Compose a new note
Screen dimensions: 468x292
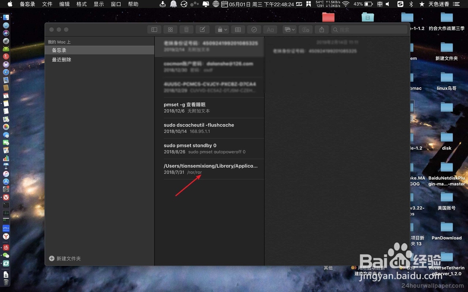[x=202, y=29]
